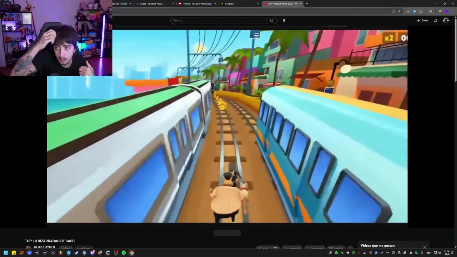The image size is (457, 257).
Task: Open Chrome extensions puzzle icon
Action: tap(421, 11)
